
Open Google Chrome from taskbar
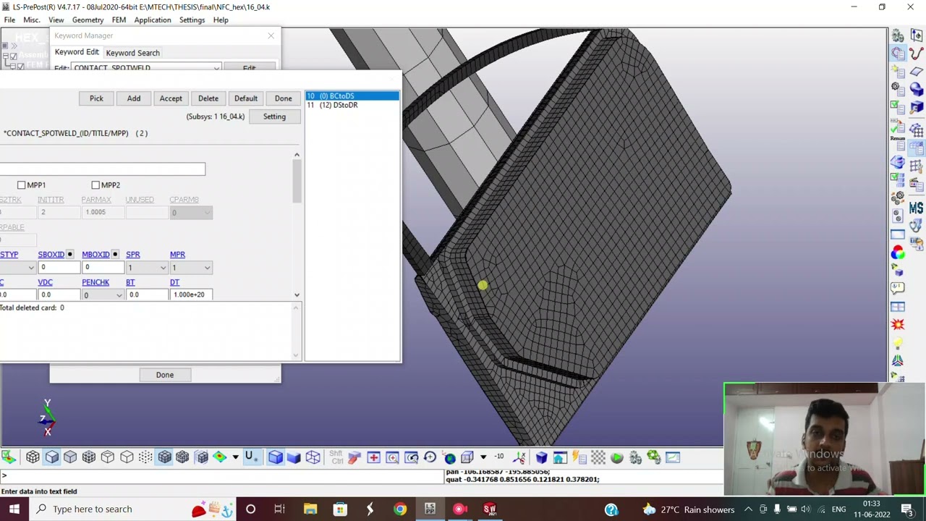point(399,509)
